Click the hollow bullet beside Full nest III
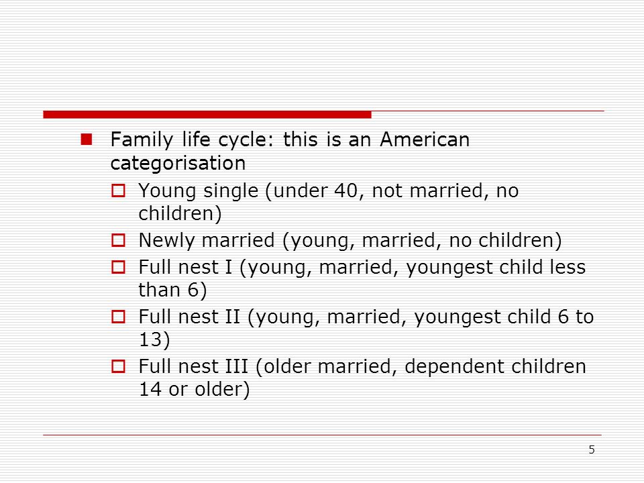This screenshot has height=483, width=644. (118, 366)
